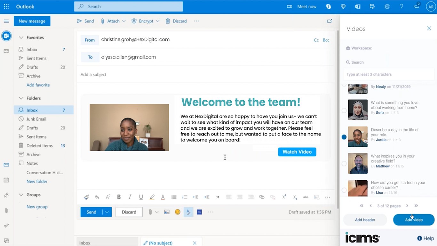437x246 pixels.
Task: Collapse the Favorites section
Action: (21, 37)
